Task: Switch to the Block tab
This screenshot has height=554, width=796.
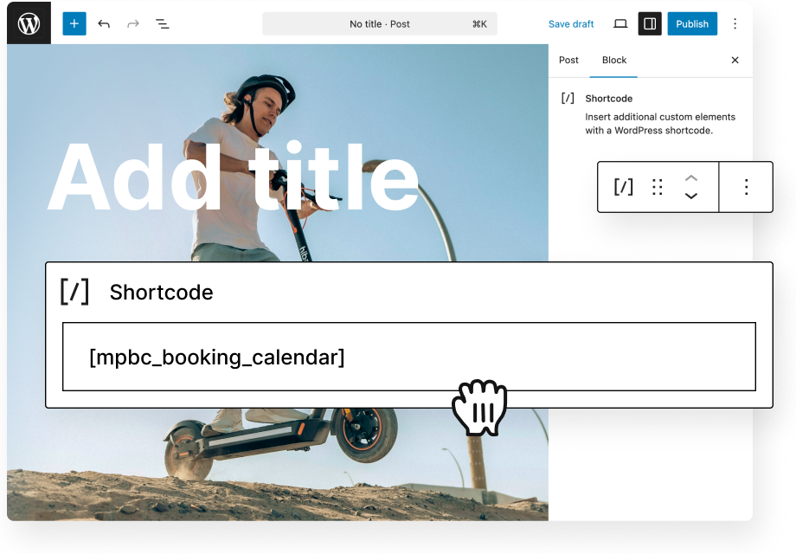Action: pos(614,60)
